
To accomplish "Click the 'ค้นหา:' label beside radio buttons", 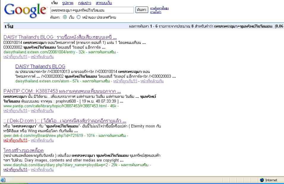I will tap(55, 17).
